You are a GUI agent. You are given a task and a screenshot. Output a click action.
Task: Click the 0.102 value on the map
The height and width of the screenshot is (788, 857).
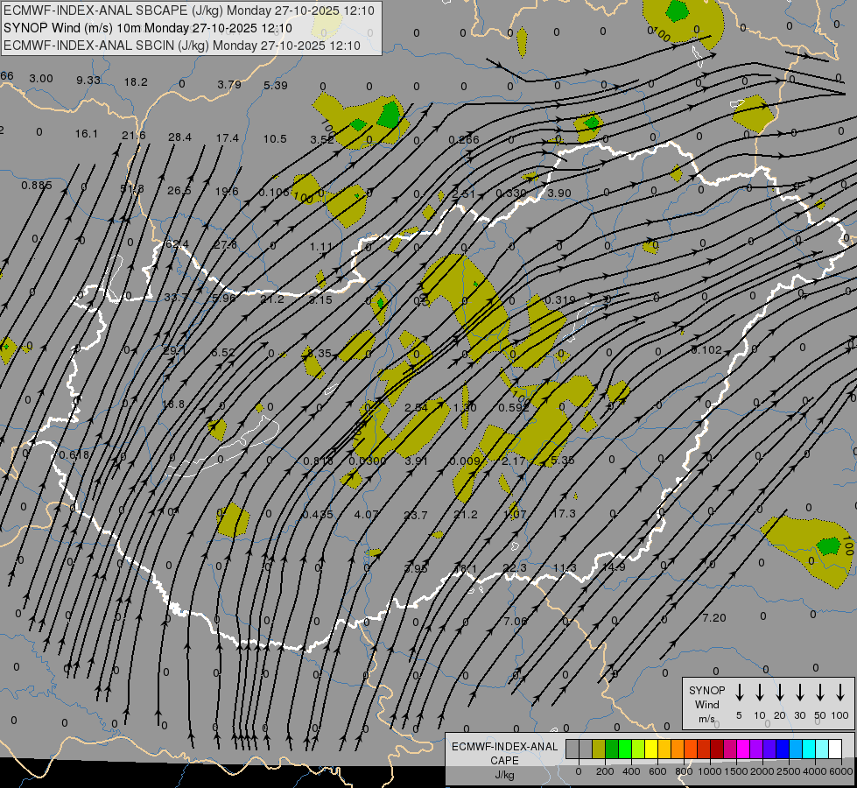click(706, 350)
